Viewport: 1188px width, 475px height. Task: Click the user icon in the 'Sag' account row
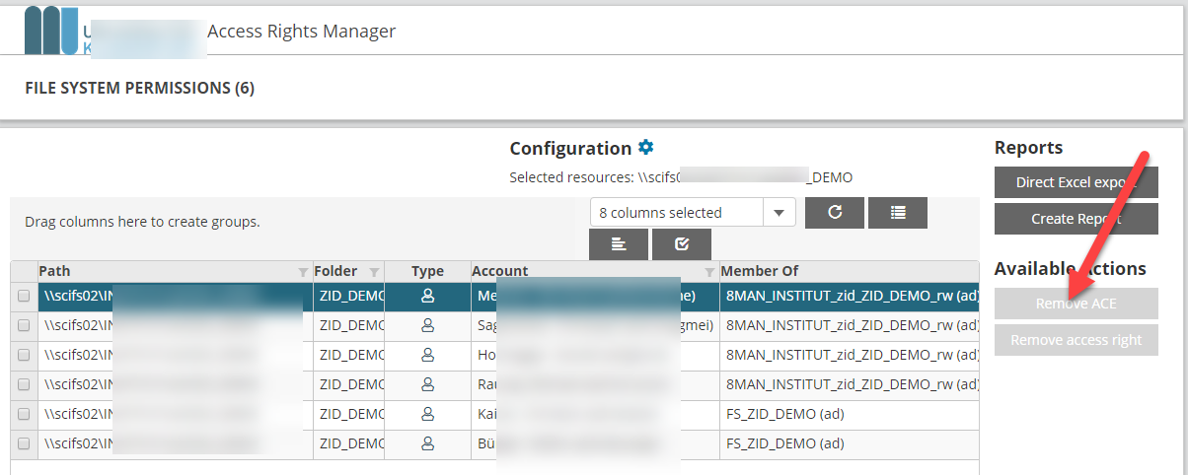[427, 324]
